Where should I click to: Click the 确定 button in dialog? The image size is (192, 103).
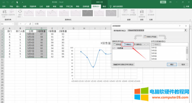coord(172,64)
